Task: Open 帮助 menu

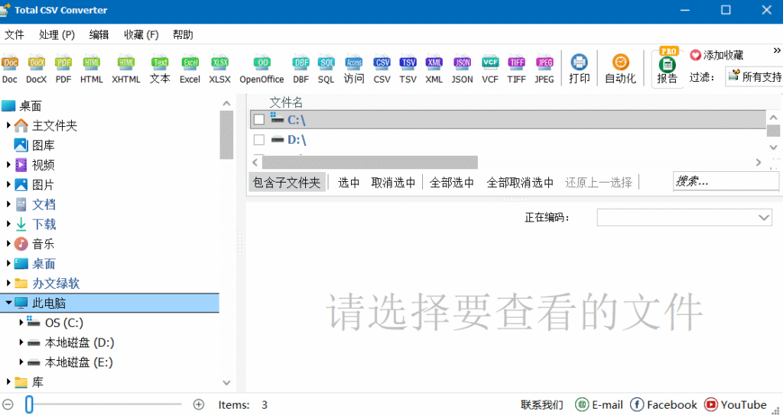Action: 183,34
